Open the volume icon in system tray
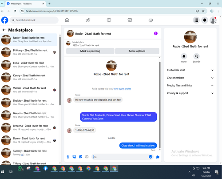Screen dimensions: 222x179 (x=194, y=175)
